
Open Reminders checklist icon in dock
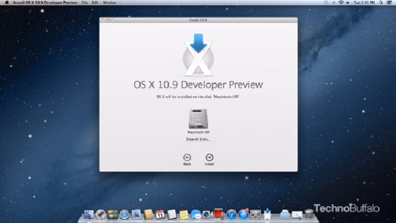(x=172, y=215)
